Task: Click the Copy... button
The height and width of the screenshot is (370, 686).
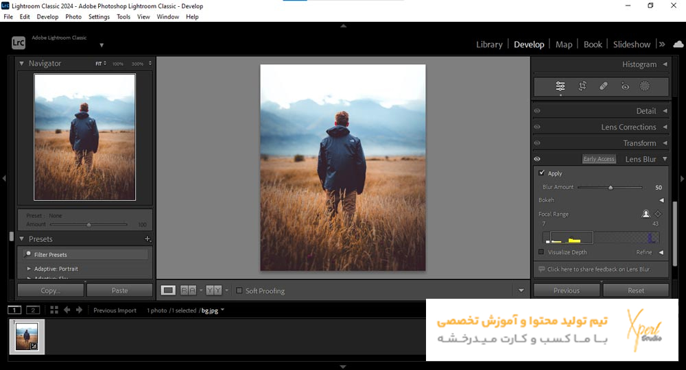Action: pyautogui.click(x=51, y=290)
